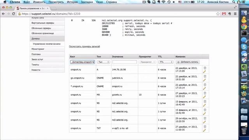Image resolution: width=249 pixels, height=140 pixels.
Task: Open Skype from the Dock
Action: [244, 47]
